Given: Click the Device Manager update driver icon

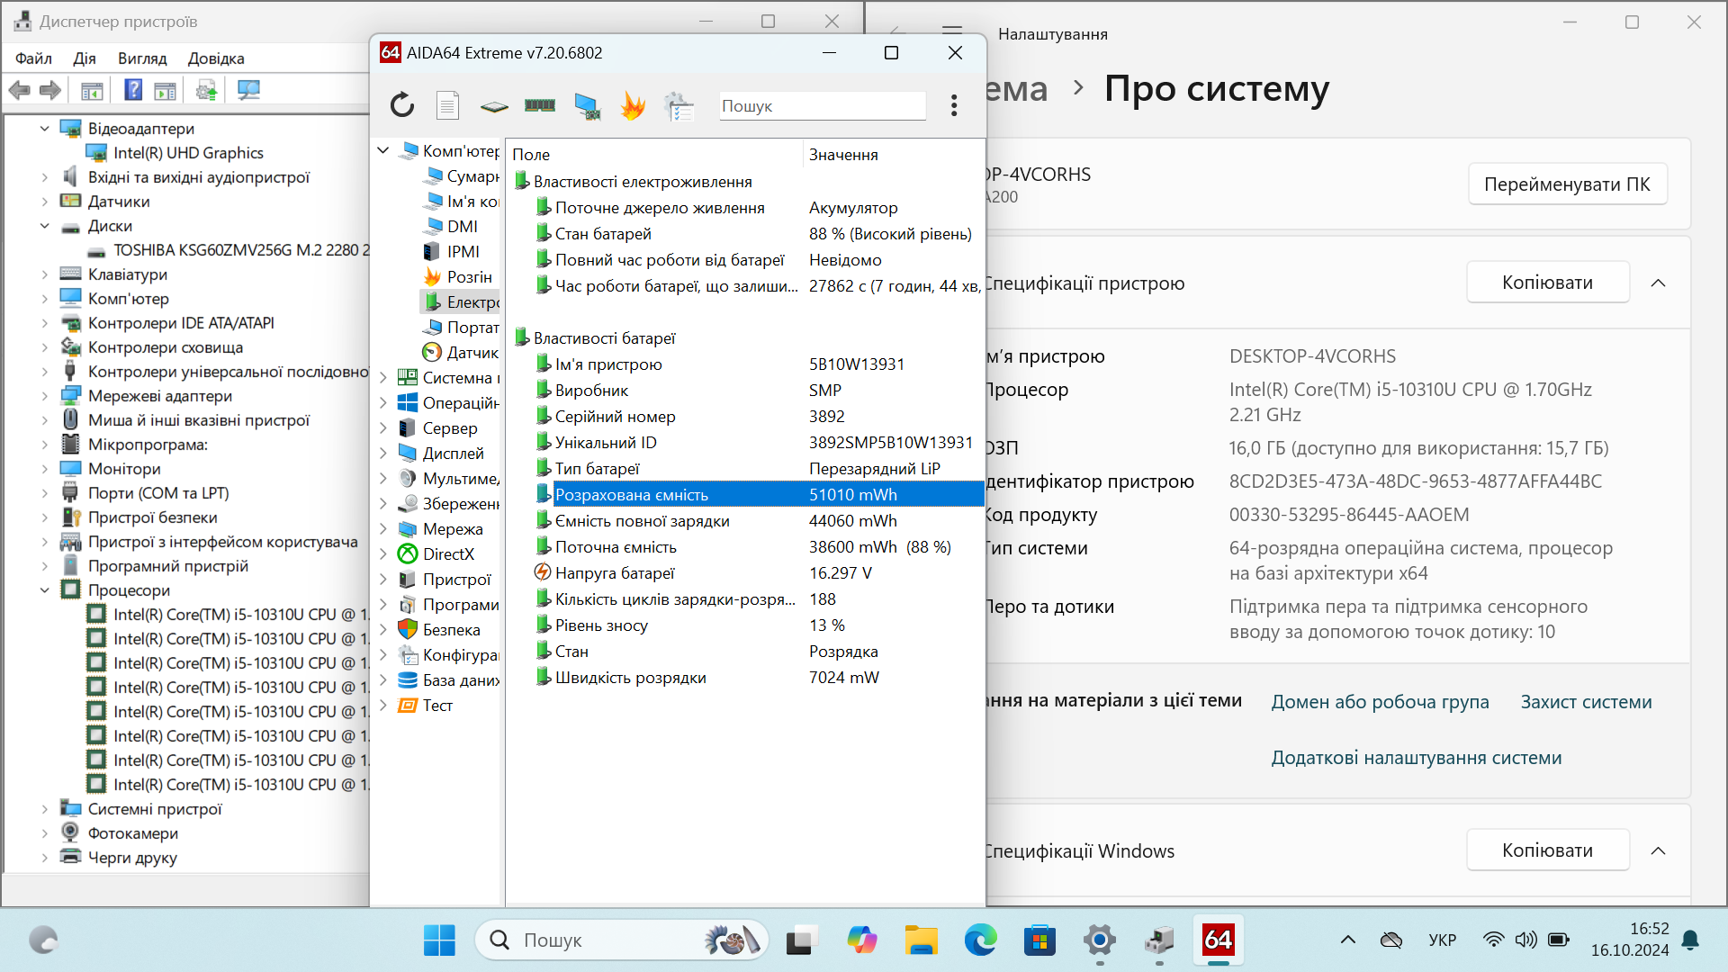Looking at the screenshot, I should 207,90.
